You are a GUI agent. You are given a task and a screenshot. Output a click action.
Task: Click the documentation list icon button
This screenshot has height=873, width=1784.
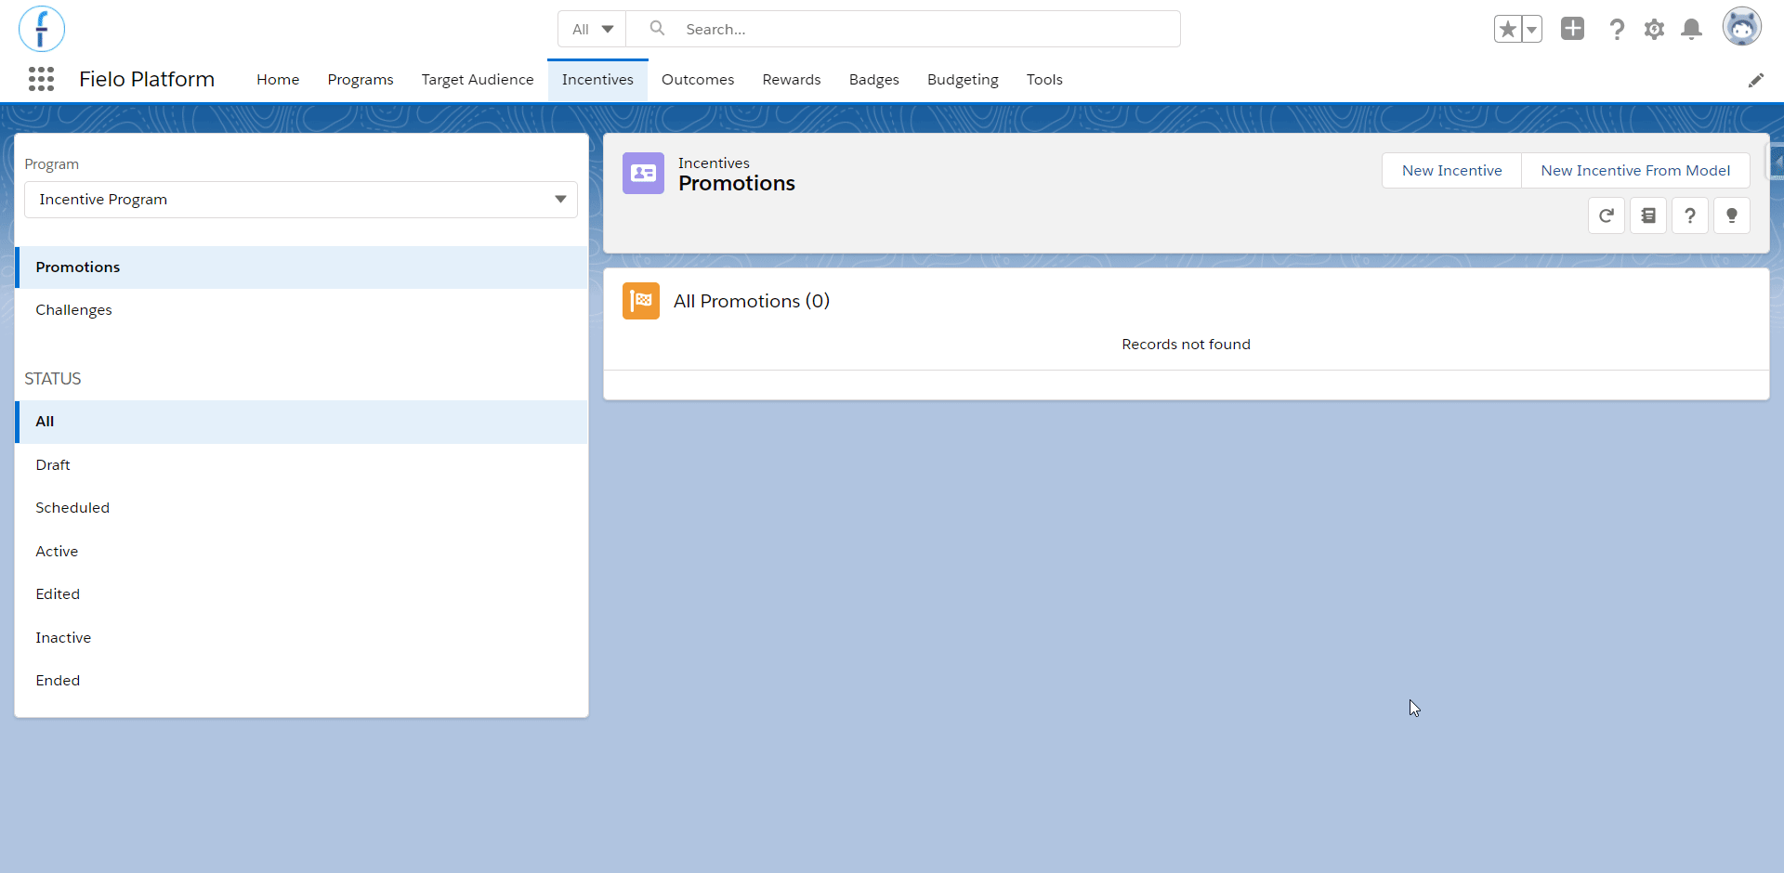1648,216
